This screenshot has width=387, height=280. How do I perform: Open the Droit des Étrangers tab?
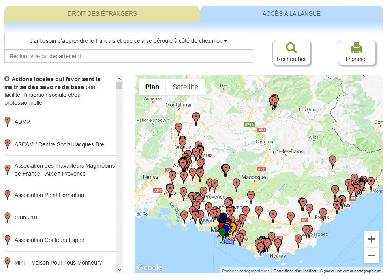coord(102,14)
